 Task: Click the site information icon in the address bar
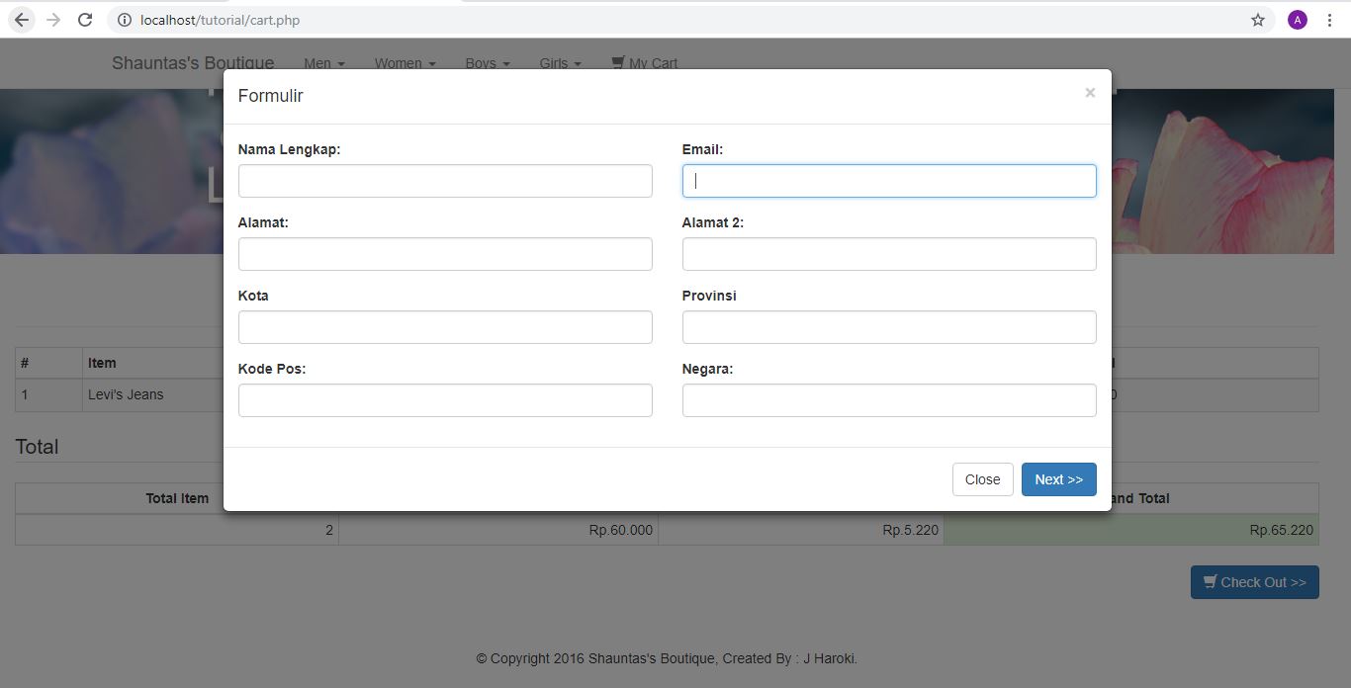(125, 20)
